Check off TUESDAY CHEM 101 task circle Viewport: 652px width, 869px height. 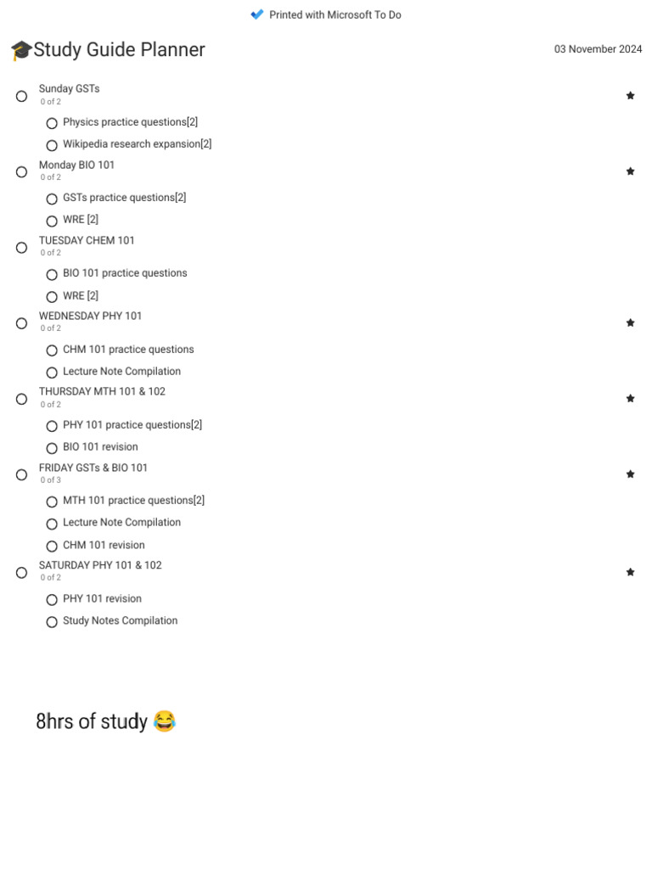coord(21,248)
